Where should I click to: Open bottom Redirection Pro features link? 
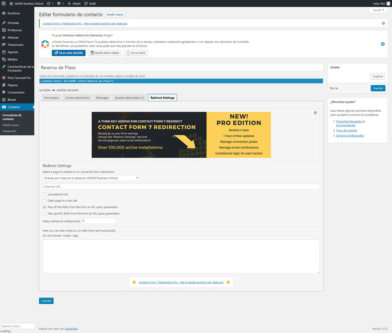pos(181,283)
